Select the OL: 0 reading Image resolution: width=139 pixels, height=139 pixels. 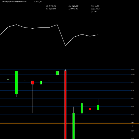(94, 12)
